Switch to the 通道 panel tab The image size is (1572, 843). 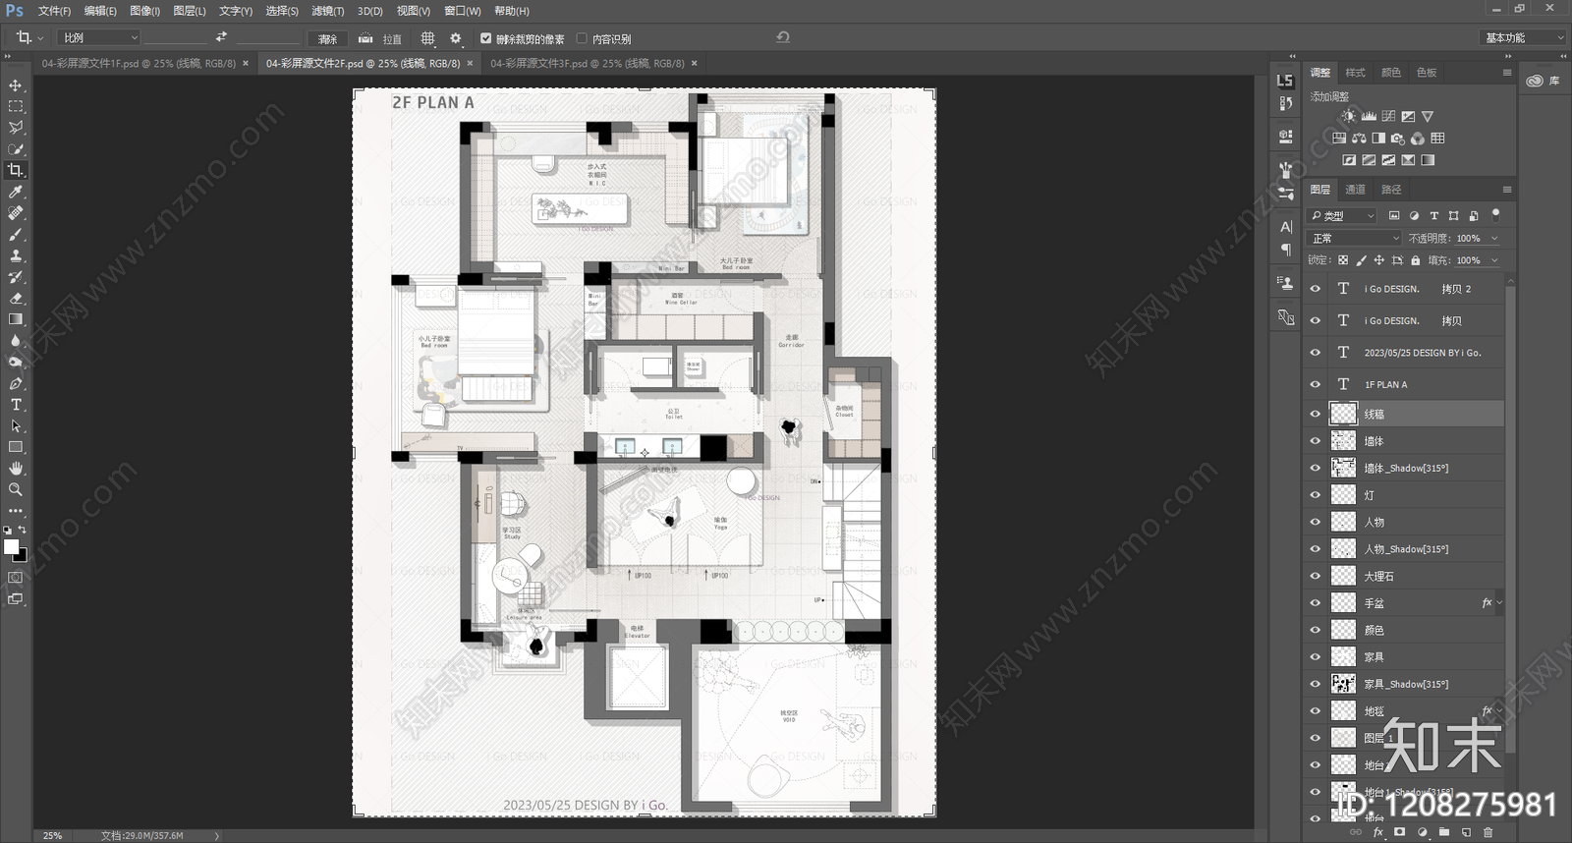[1355, 190]
